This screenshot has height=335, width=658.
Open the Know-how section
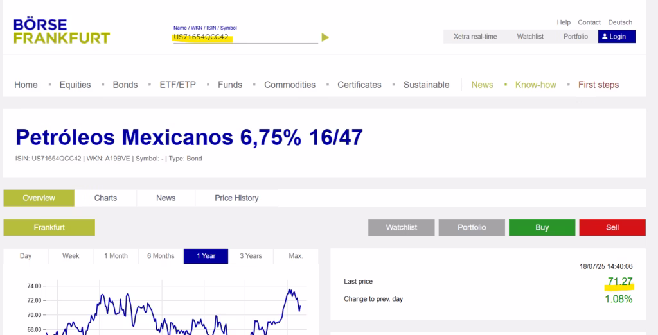(x=536, y=85)
